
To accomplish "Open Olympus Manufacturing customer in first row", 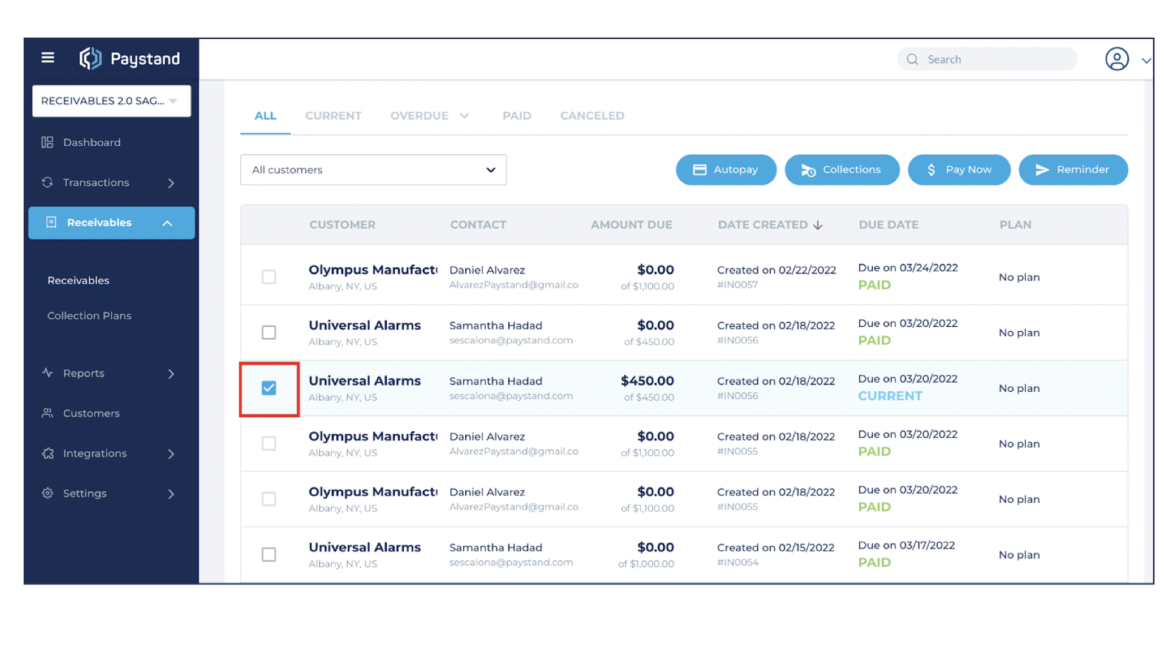I will tap(373, 270).
